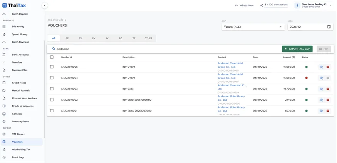Preview voucher AR202610001 with magnifier icon
Screen dimensions: 337x163
click(x=321, y=111)
